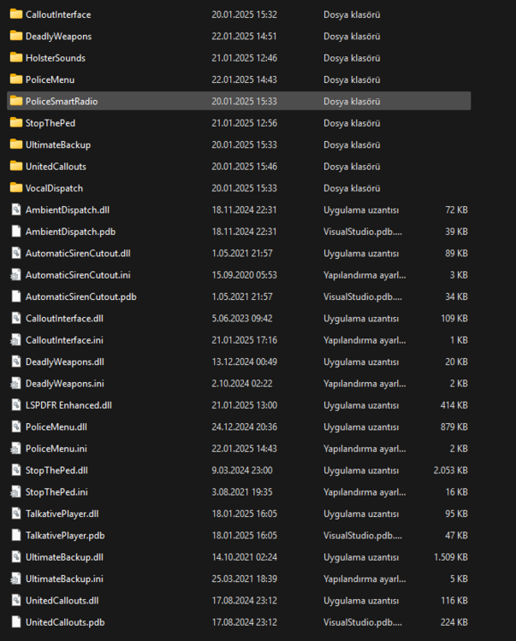Image resolution: width=516 pixels, height=641 pixels.
Task: Click the UnitedCallouts.dll file icon
Action: tap(16, 600)
